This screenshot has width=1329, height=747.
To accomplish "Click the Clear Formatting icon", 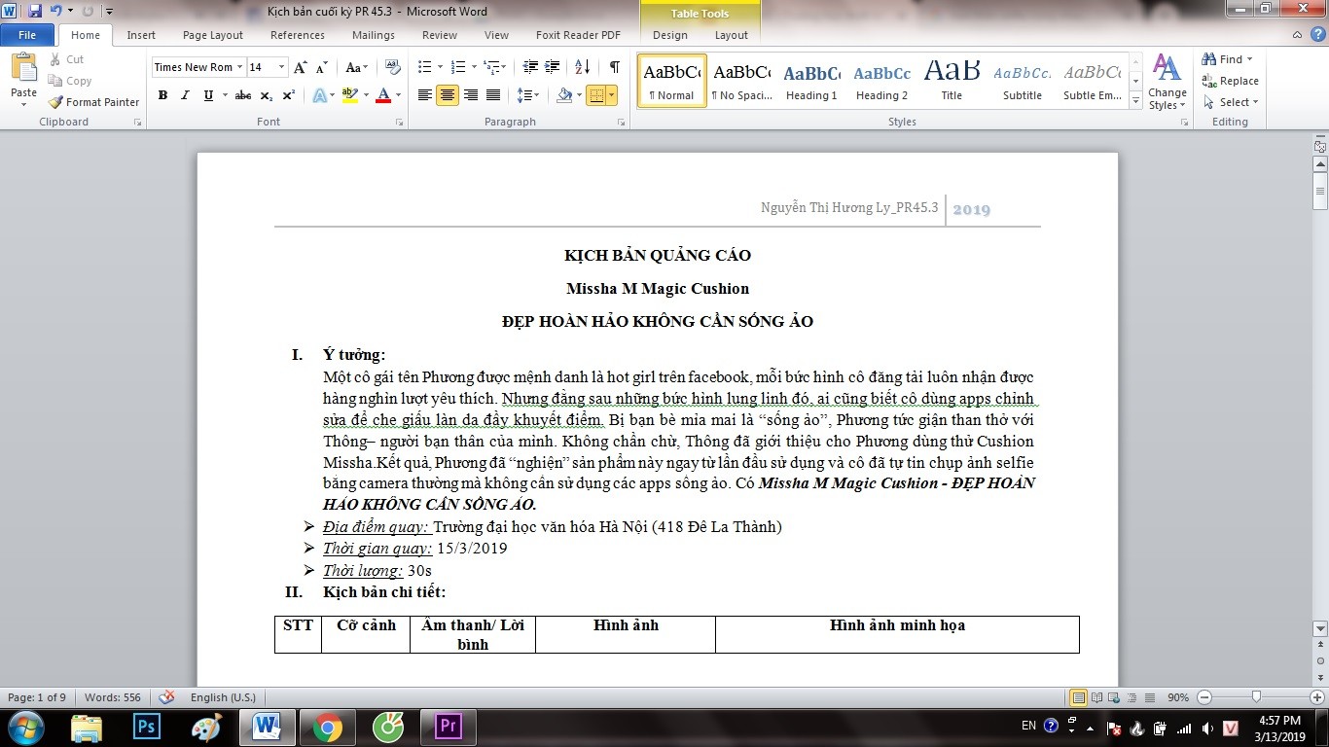I will 393,67.
